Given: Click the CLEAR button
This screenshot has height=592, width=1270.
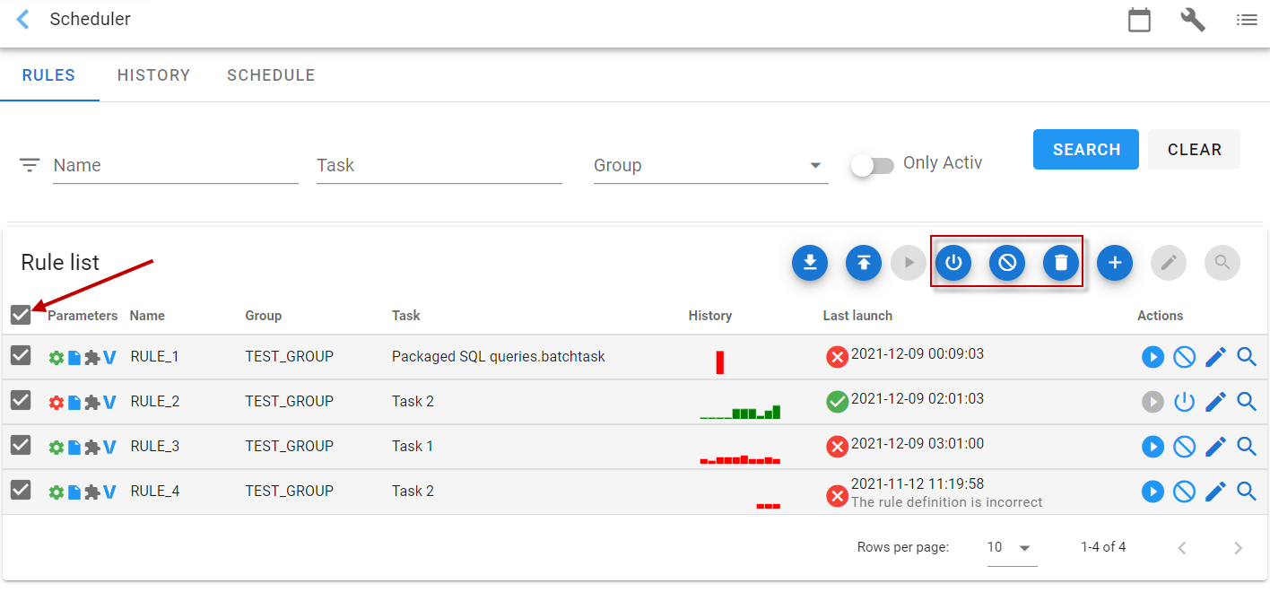Looking at the screenshot, I should [1195, 150].
